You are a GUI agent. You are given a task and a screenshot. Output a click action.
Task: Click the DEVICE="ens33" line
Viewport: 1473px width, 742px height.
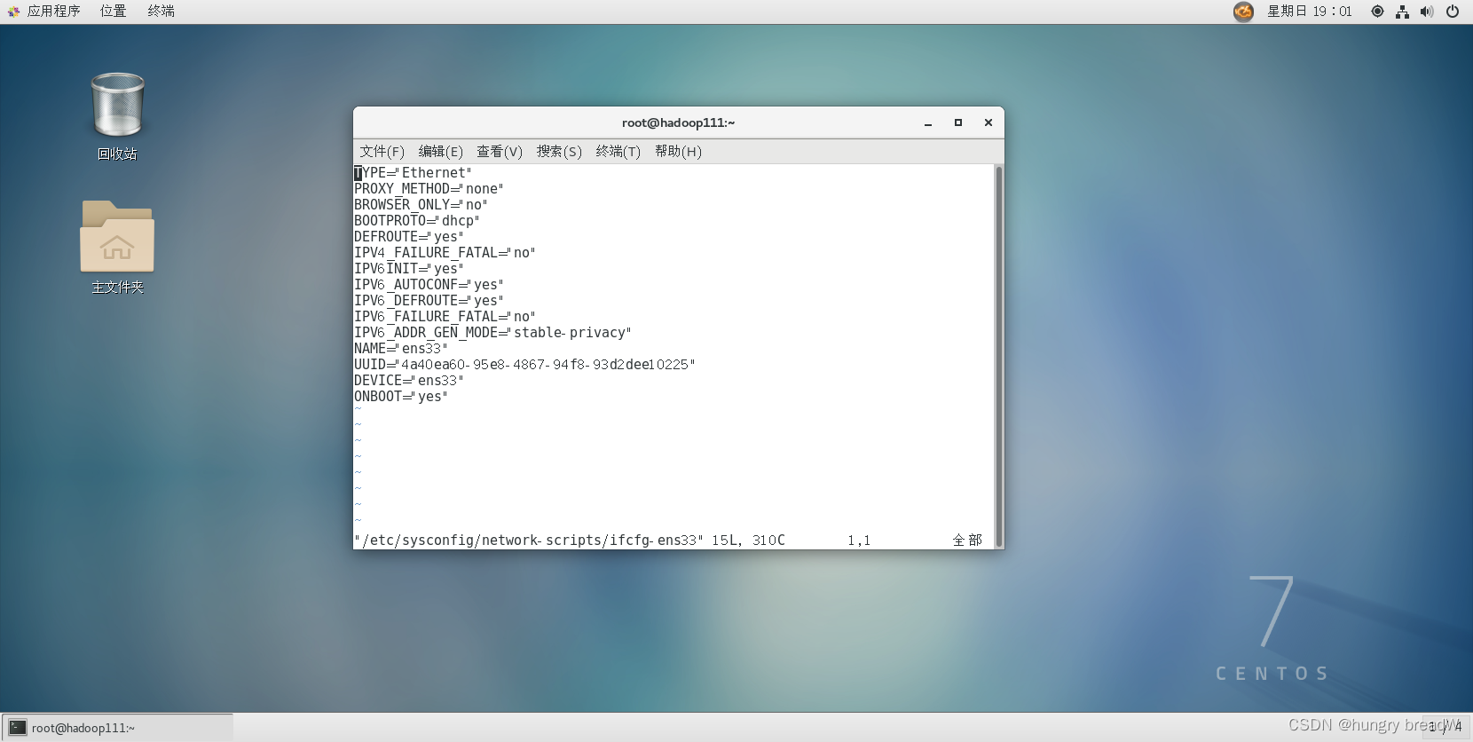click(409, 381)
